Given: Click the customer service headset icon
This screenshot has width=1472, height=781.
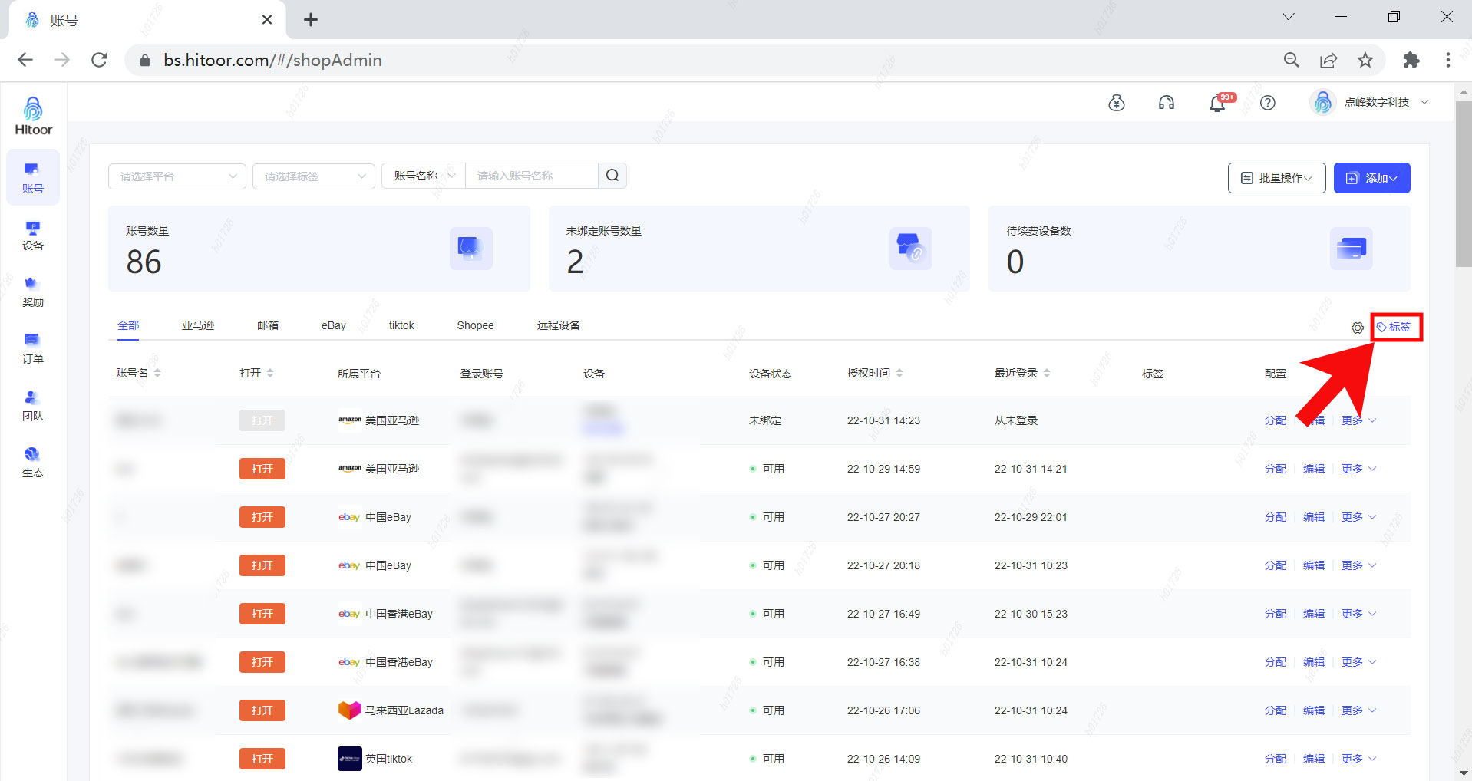Looking at the screenshot, I should [x=1166, y=103].
